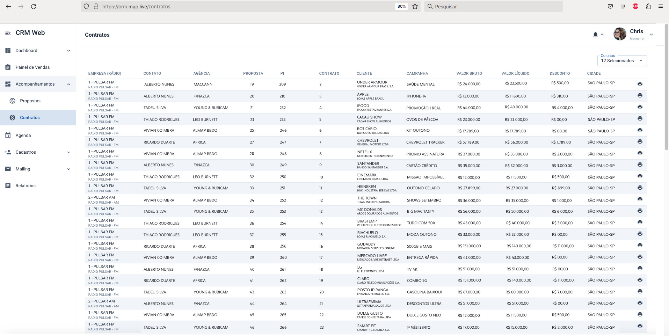Open the Colunas 12 Selecionados dropdown

(622, 60)
